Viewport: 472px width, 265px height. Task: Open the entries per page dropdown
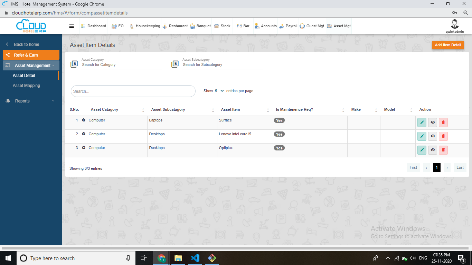219,91
